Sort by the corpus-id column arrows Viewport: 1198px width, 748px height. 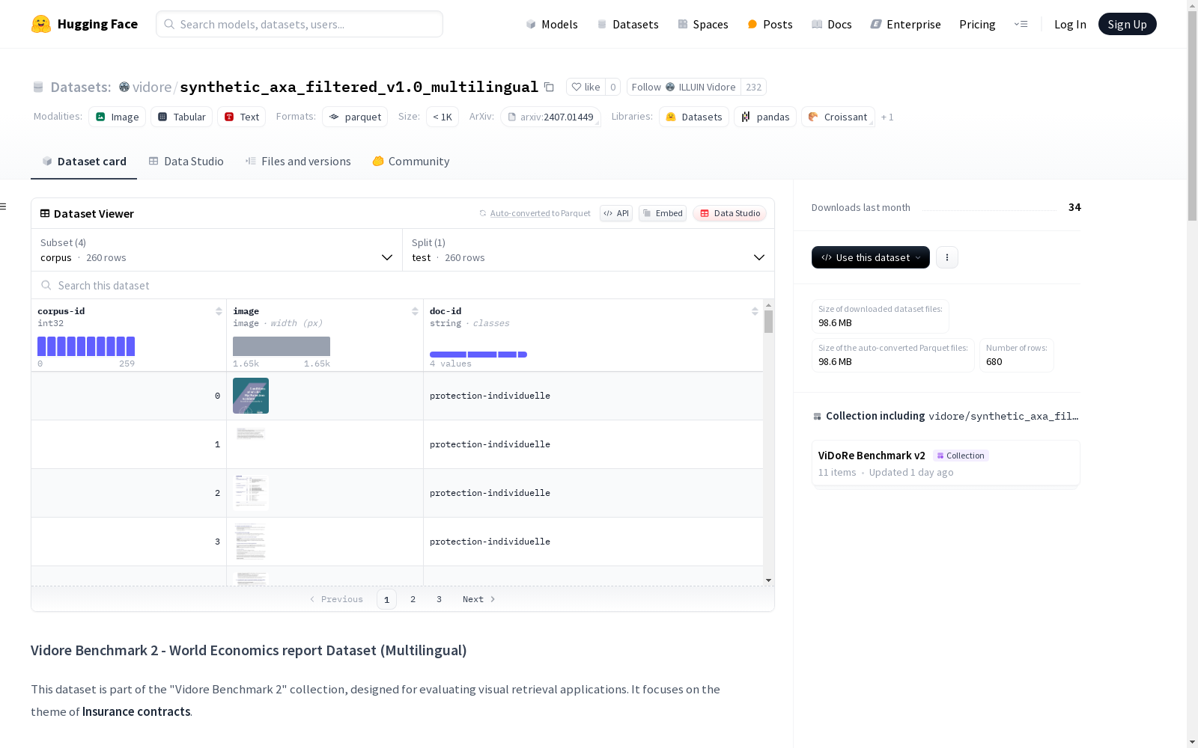point(219,311)
